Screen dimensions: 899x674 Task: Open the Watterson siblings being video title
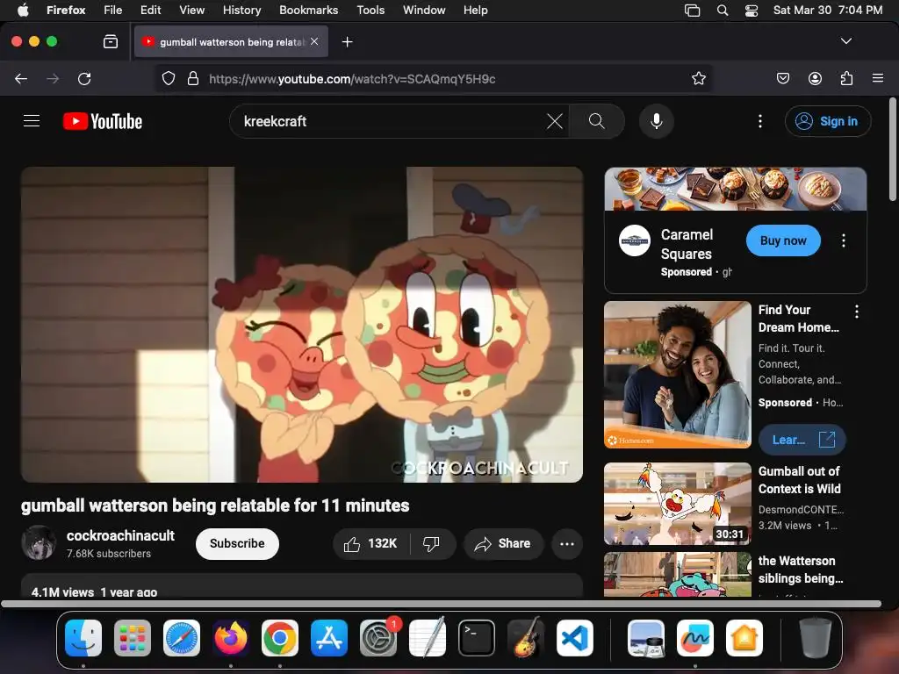click(x=801, y=570)
